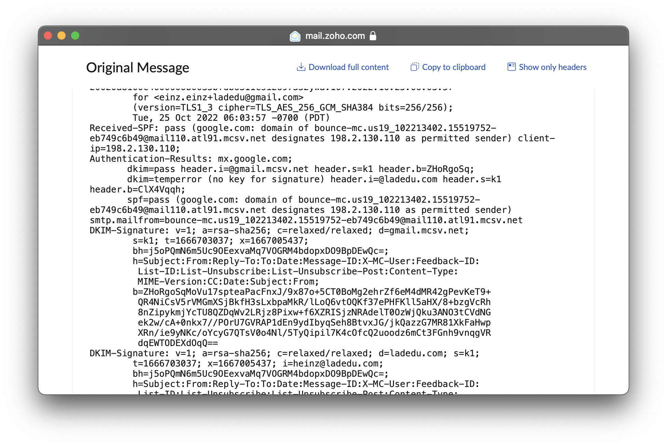
Task: Click the b=ZHoRgoSqMoVu17 signature line
Action: (x=312, y=292)
